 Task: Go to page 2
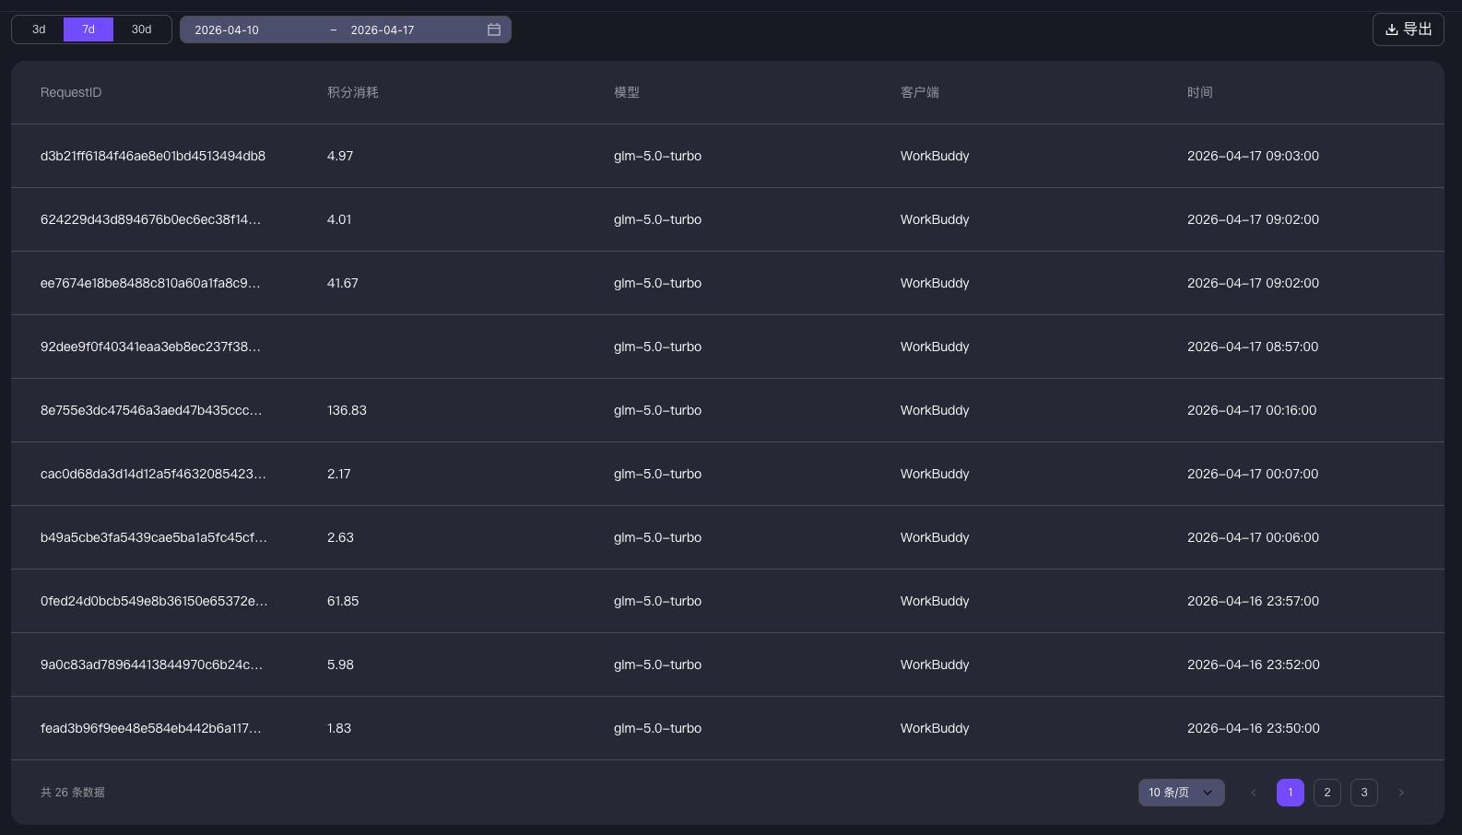click(1327, 793)
